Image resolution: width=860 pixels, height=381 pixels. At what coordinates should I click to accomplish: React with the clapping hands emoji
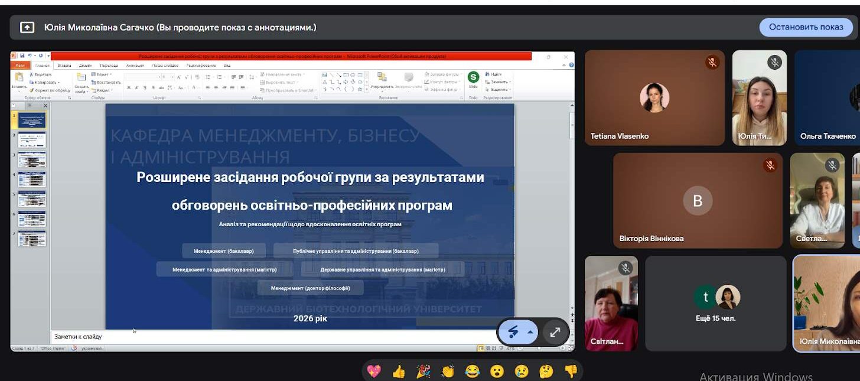pyautogui.click(x=448, y=371)
